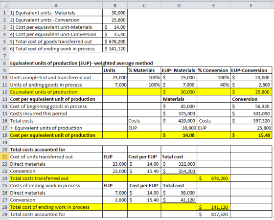
Task: Click 'Total costs' label in row 16
Action: click(56, 121)
